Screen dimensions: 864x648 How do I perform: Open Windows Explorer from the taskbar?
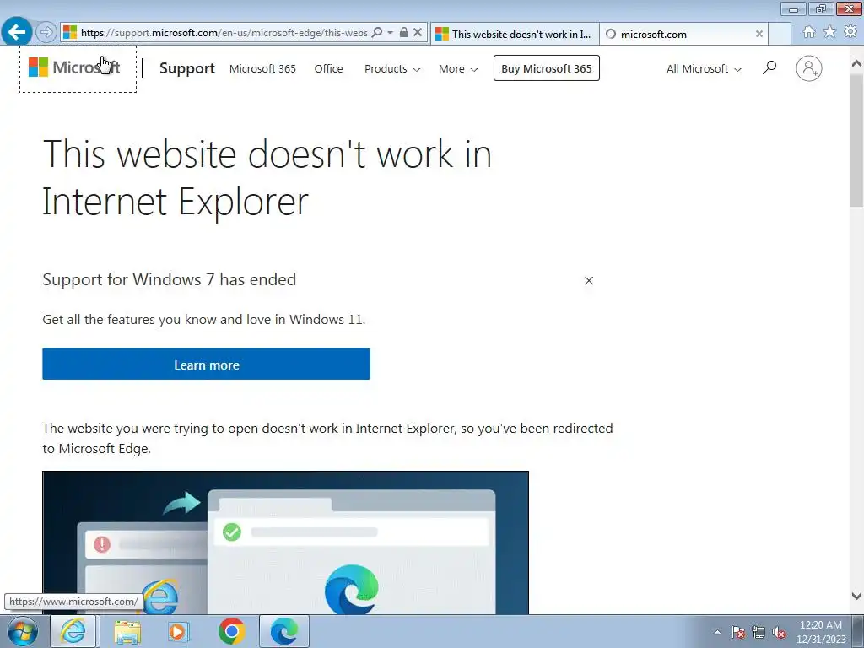127,631
